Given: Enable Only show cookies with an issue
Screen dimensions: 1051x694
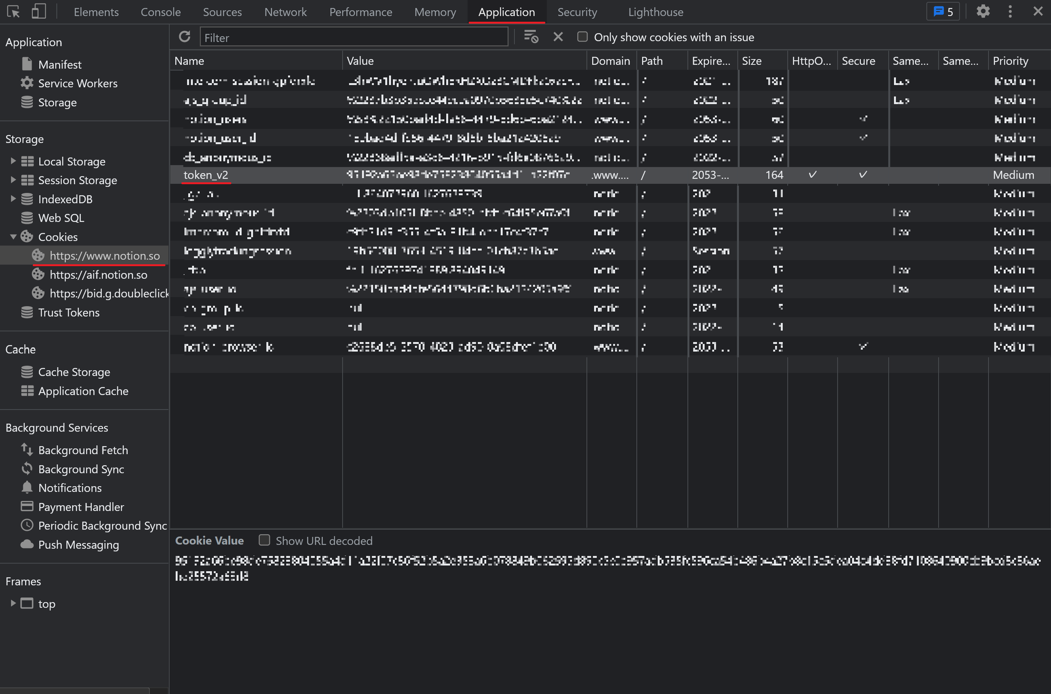Looking at the screenshot, I should [x=582, y=37].
